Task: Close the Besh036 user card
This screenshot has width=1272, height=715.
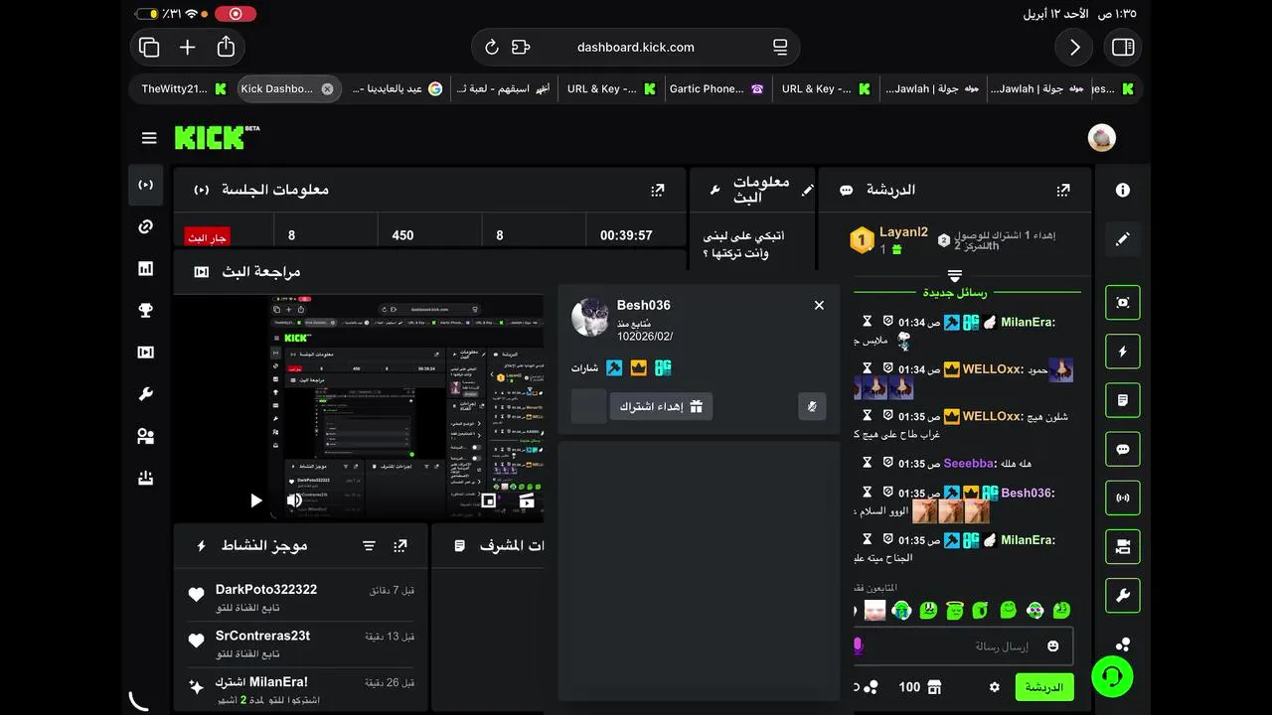Action: 819,305
